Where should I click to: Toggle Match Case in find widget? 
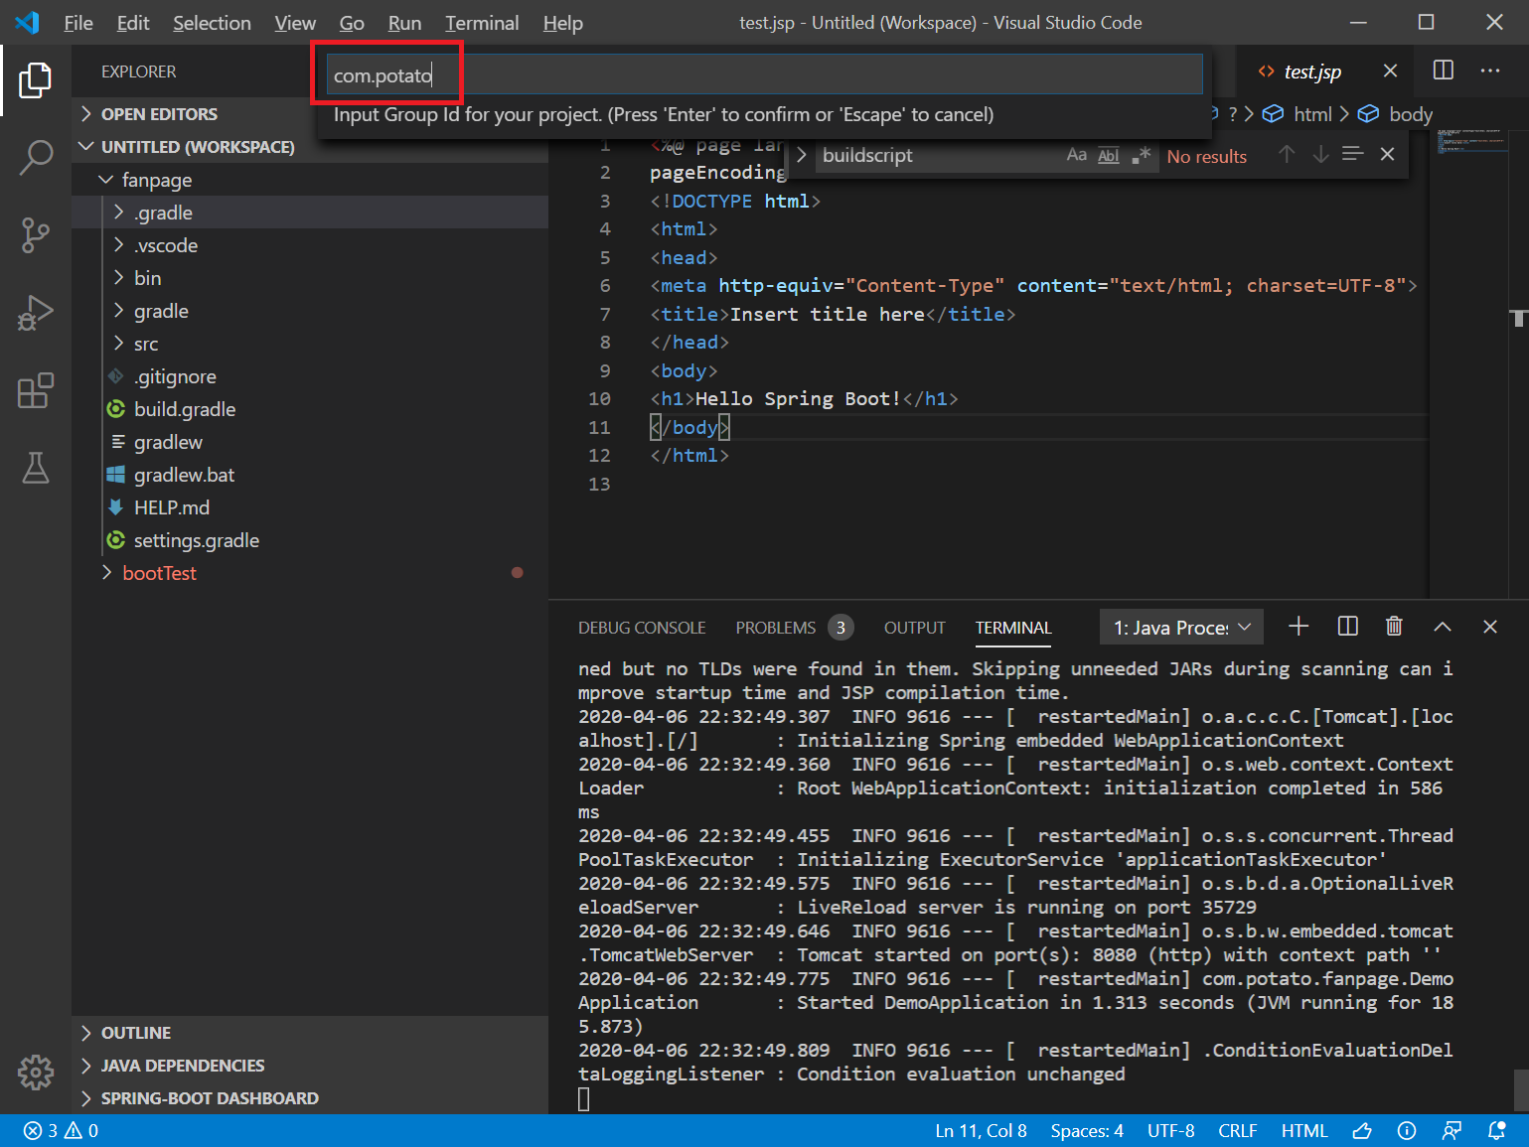pyautogui.click(x=1077, y=155)
